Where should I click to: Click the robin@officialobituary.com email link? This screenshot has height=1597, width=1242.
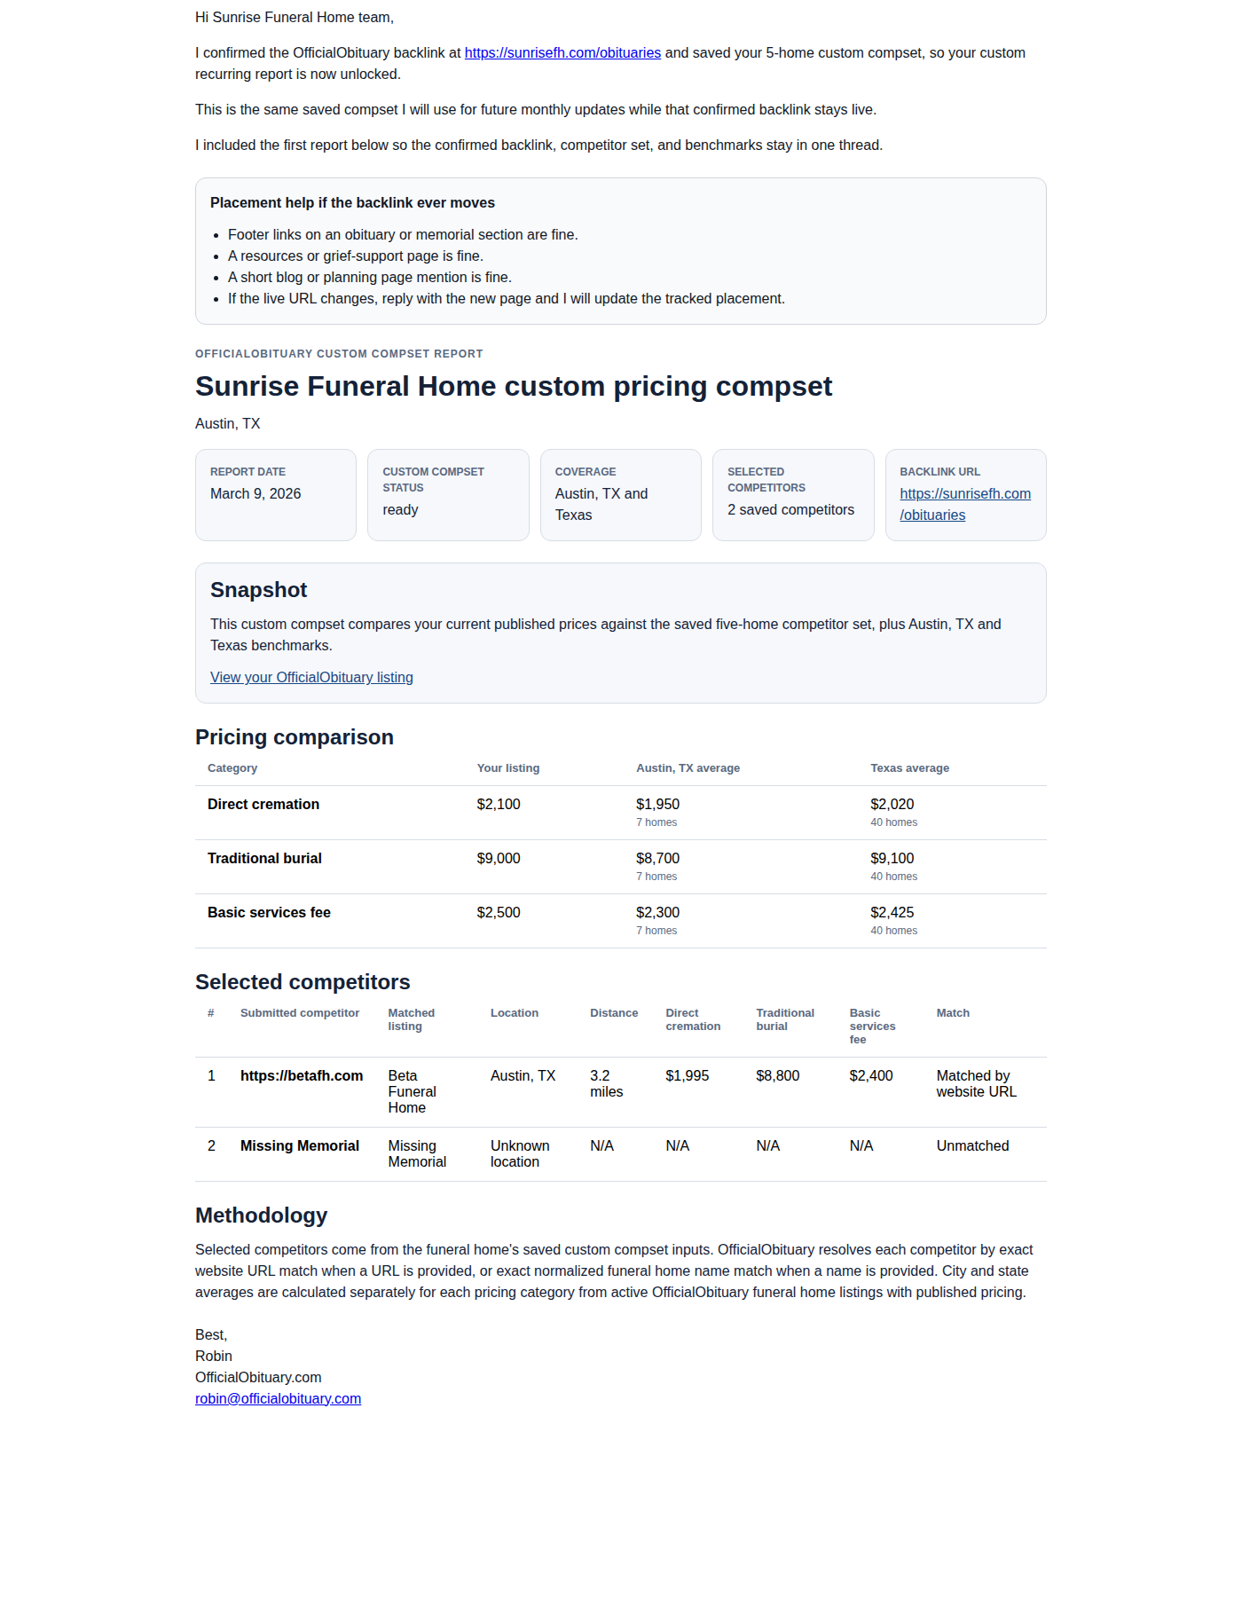(x=278, y=1399)
